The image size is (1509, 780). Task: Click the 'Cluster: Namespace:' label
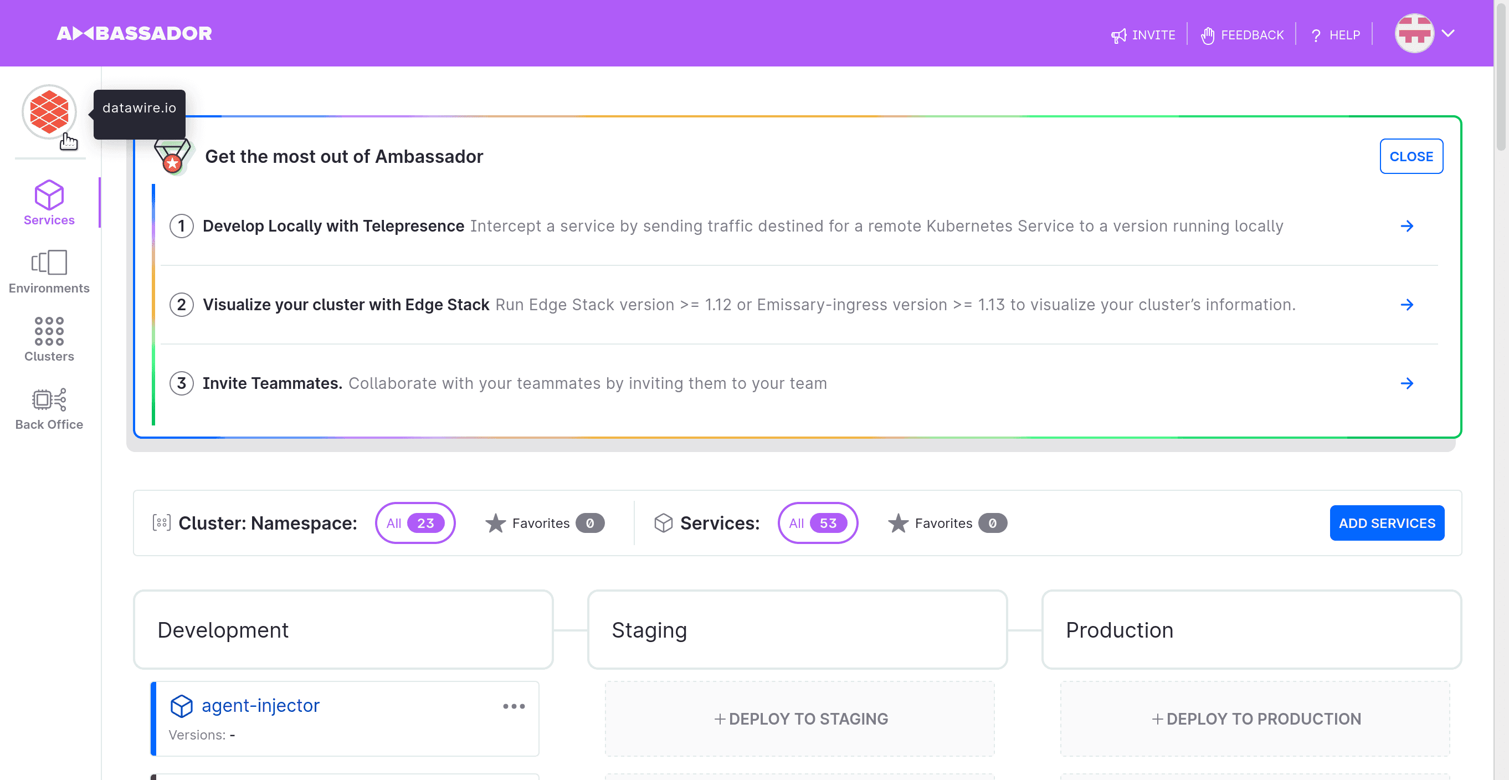268,523
